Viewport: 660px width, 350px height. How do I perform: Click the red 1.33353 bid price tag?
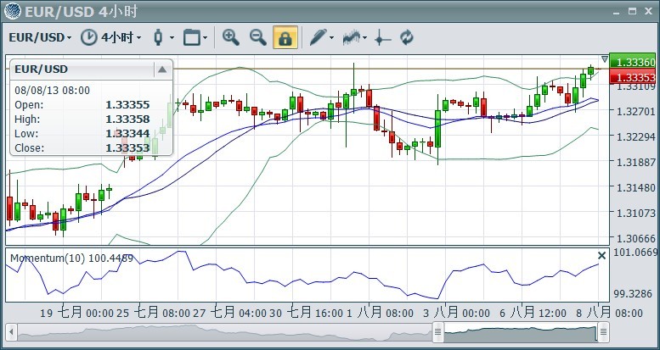coord(633,77)
